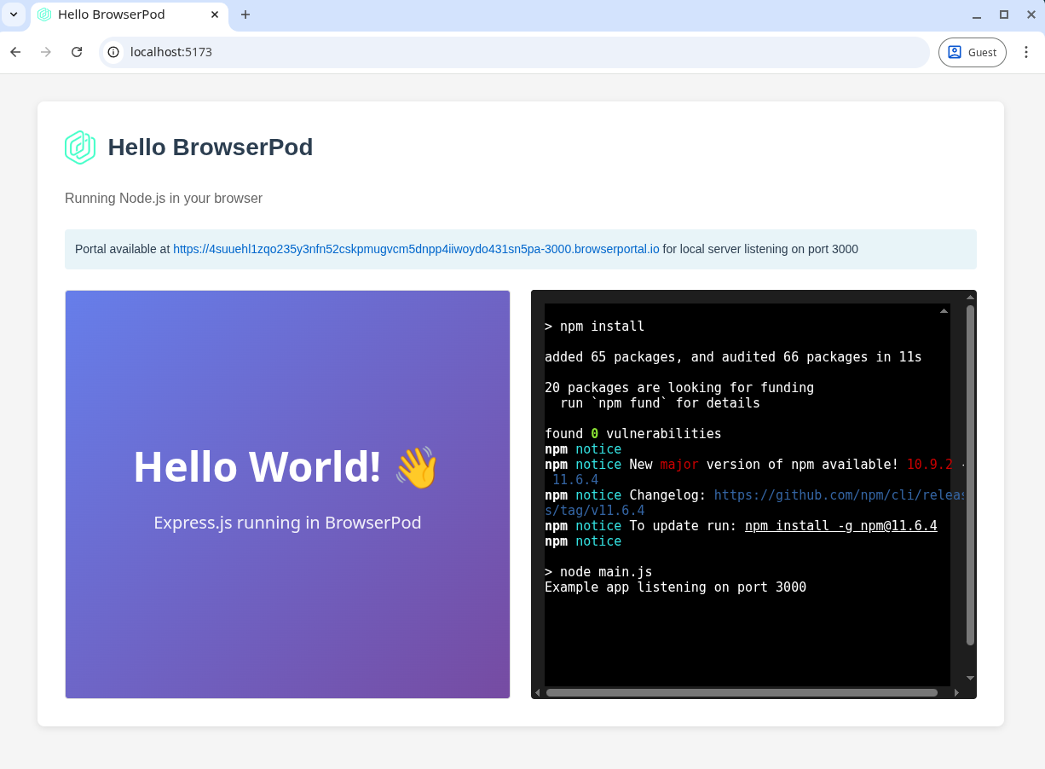Click the BrowserPod logo on the page
Image resolution: width=1045 pixels, height=769 pixels.
[x=79, y=147]
